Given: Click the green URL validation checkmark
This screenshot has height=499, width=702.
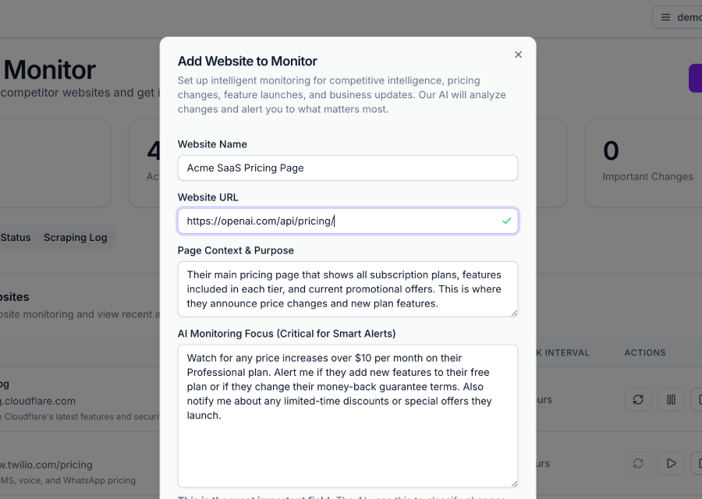Looking at the screenshot, I should coord(507,221).
